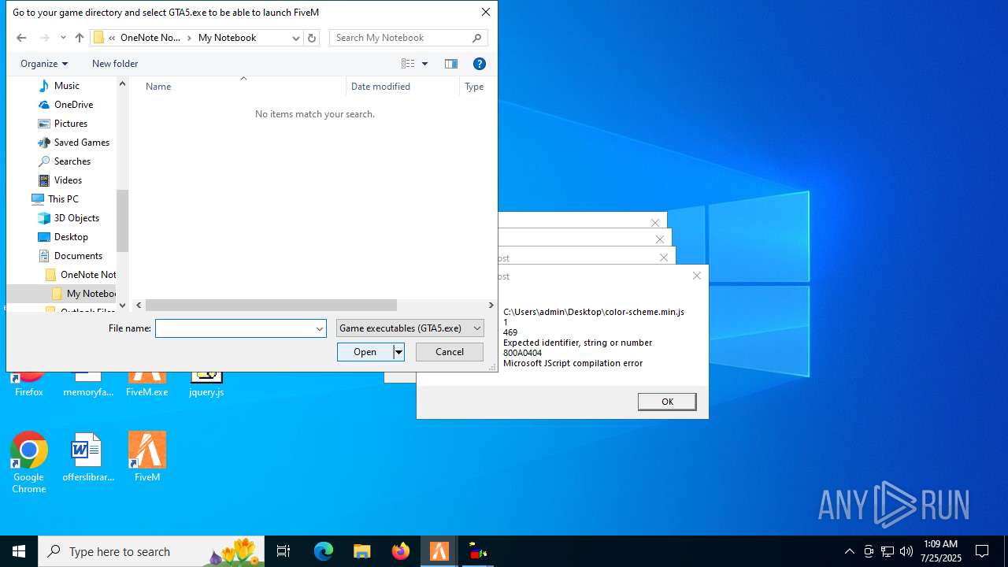The height and width of the screenshot is (567, 1008).
Task: Create a New folder
Action: 115,64
